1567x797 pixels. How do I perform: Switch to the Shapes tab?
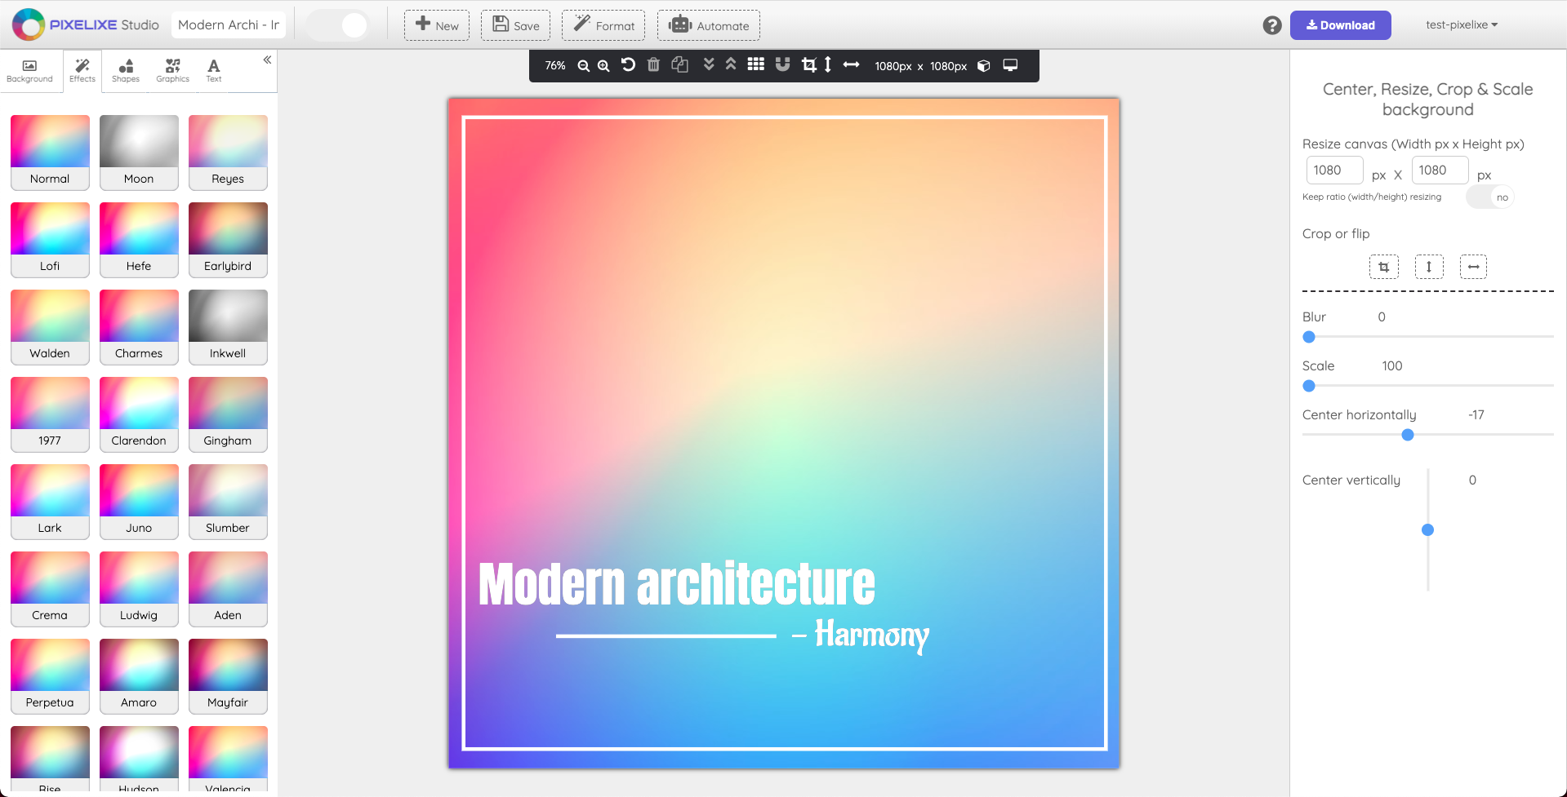click(x=126, y=71)
